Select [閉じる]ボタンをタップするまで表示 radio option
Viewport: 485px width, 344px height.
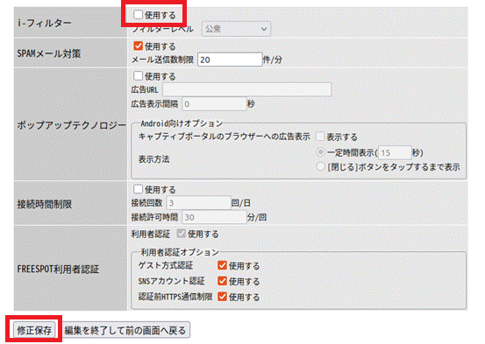point(321,166)
